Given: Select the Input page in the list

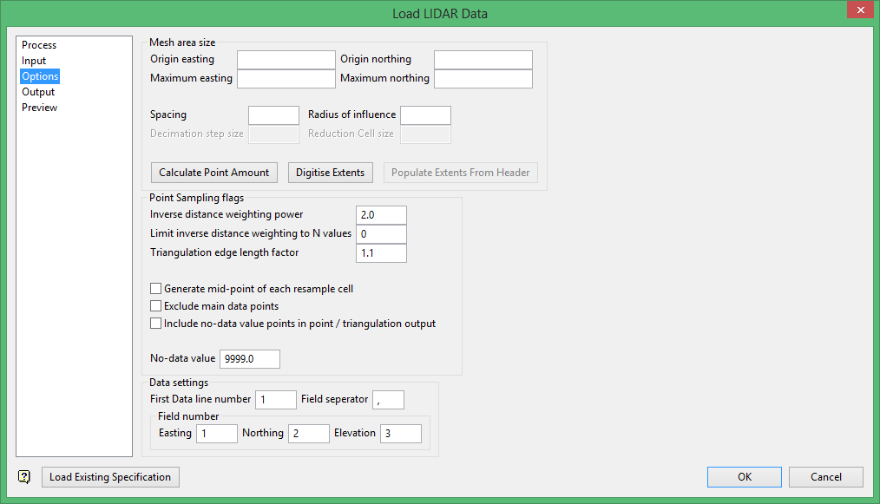Looking at the screenshot, I should tap(34, 61).
